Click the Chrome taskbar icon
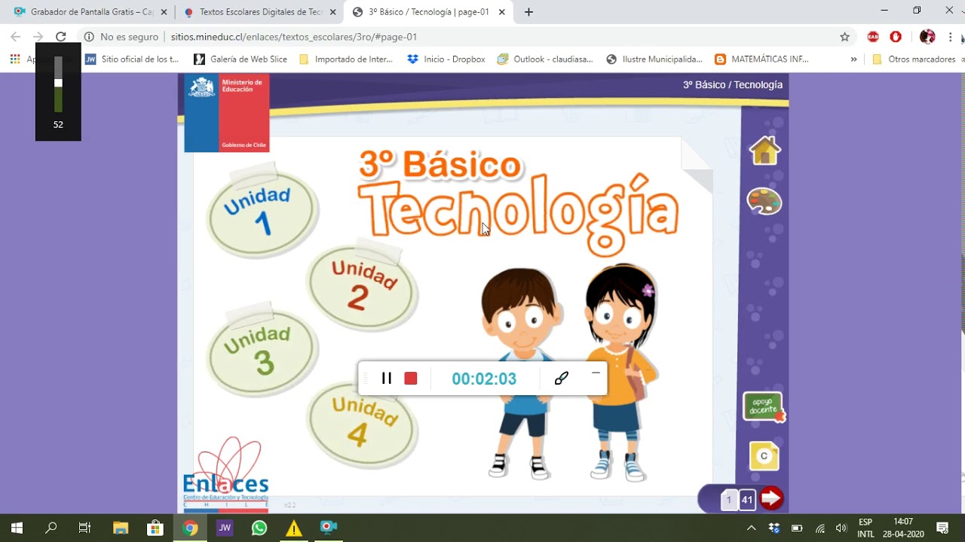965x542 pixels. [190, 528]
